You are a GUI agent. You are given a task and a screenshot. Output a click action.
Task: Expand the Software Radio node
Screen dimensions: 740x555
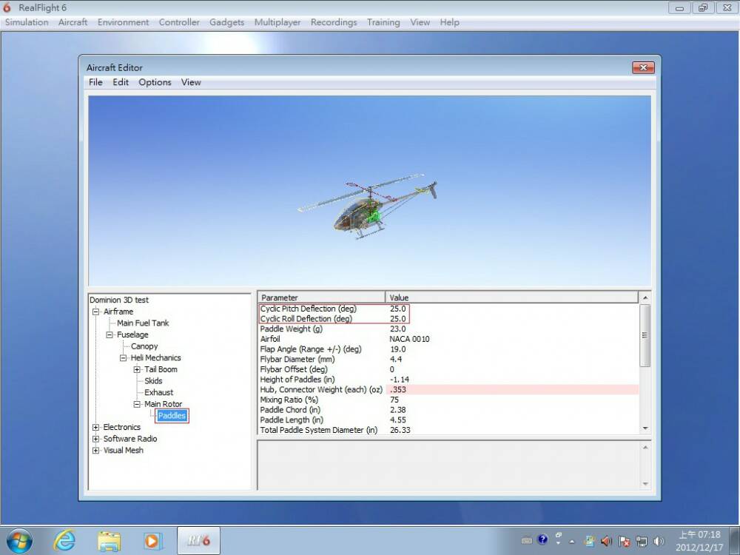click(x=95, y=439)
